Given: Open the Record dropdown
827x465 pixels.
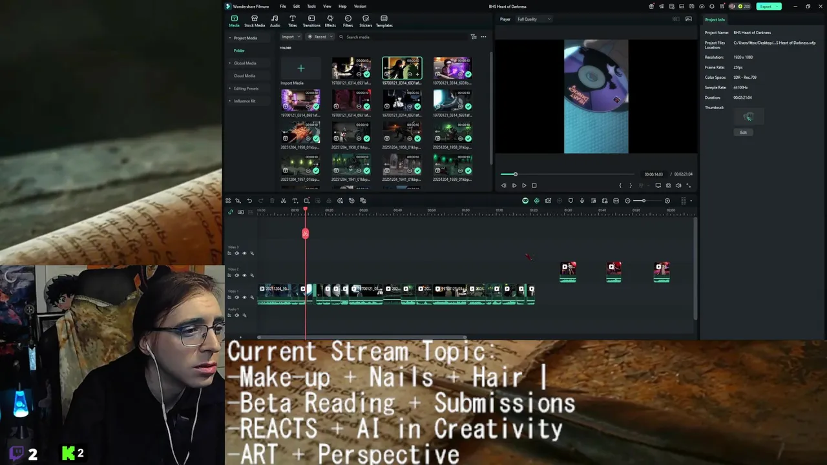Looking at the screenshot, I should click(320, 37).
